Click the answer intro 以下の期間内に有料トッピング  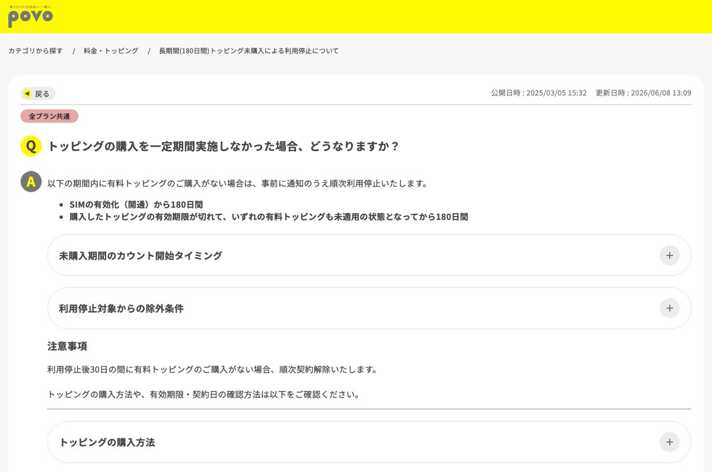[237, 184]
